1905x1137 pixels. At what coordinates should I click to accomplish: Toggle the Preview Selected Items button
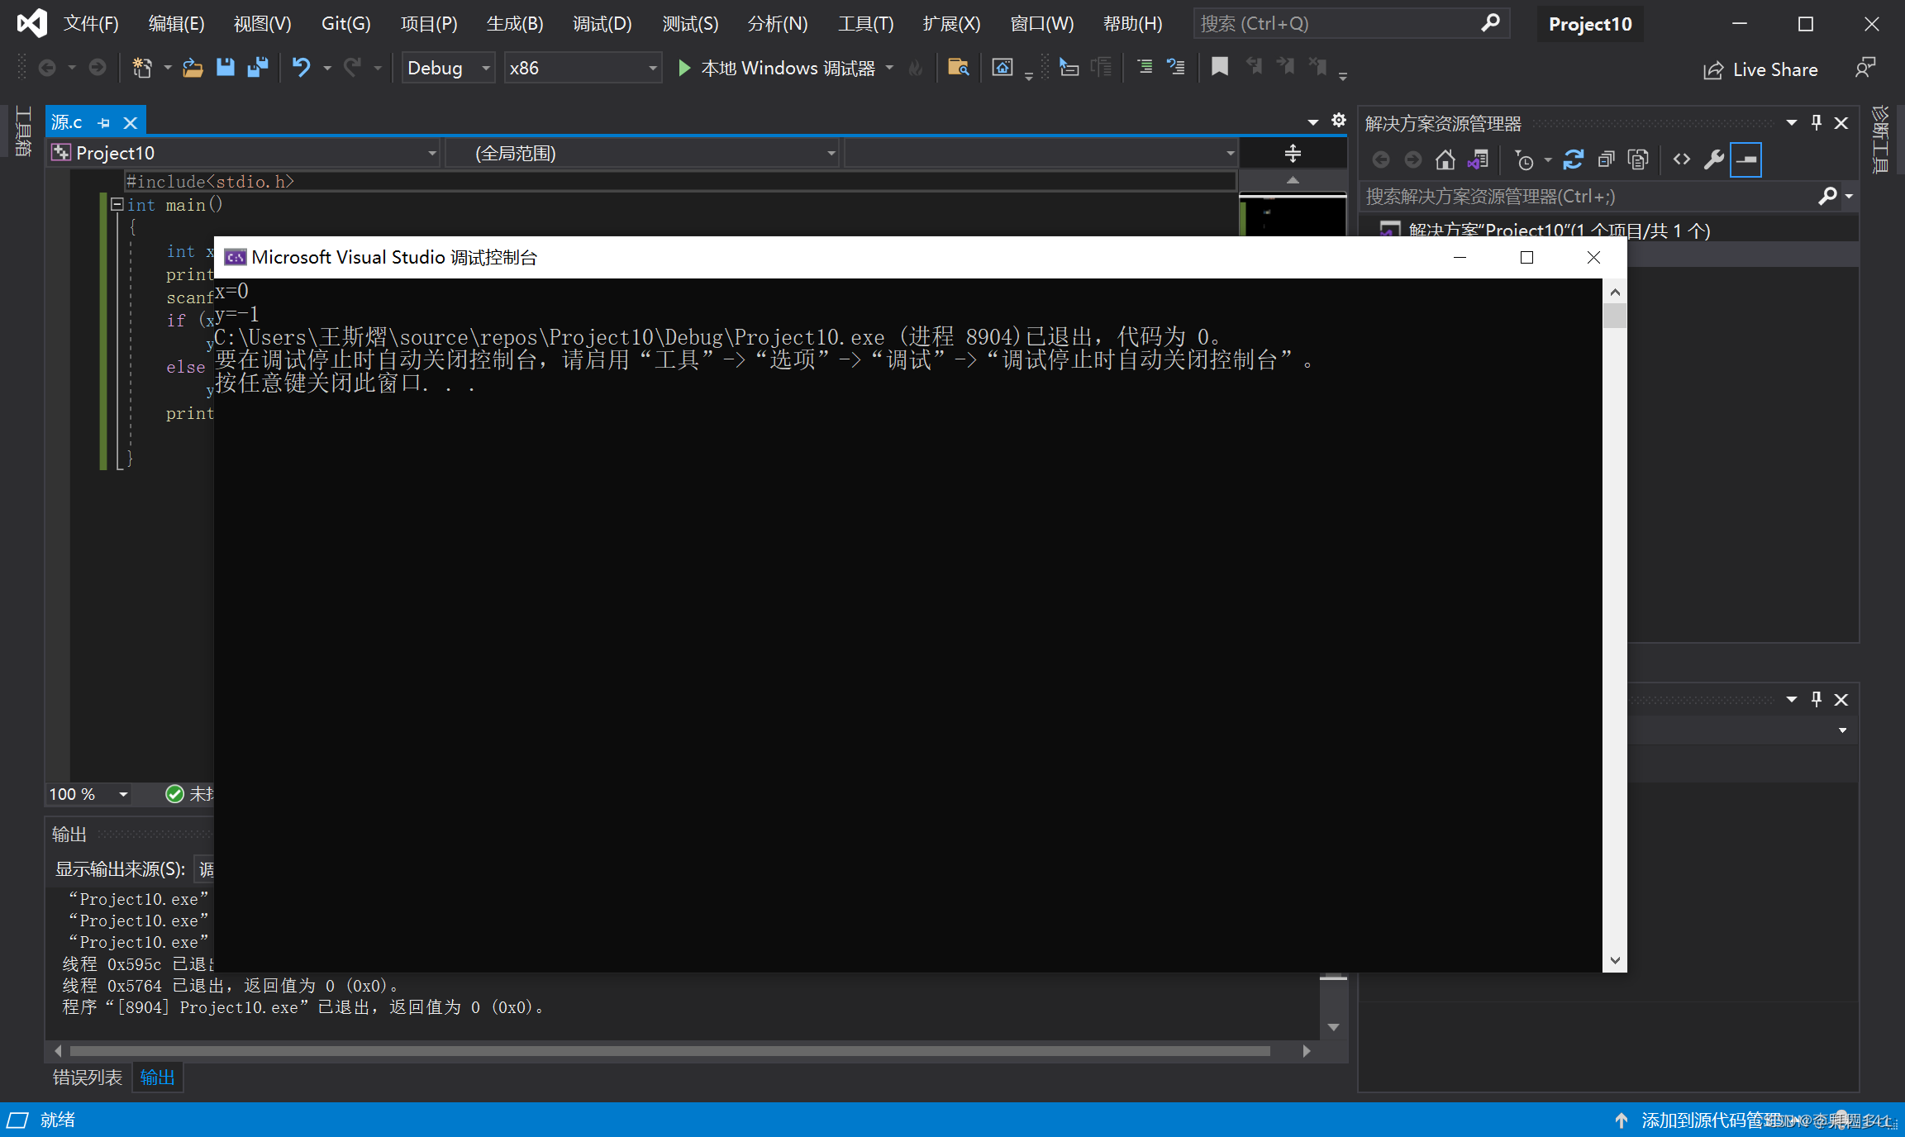[x=1745, y=159]
